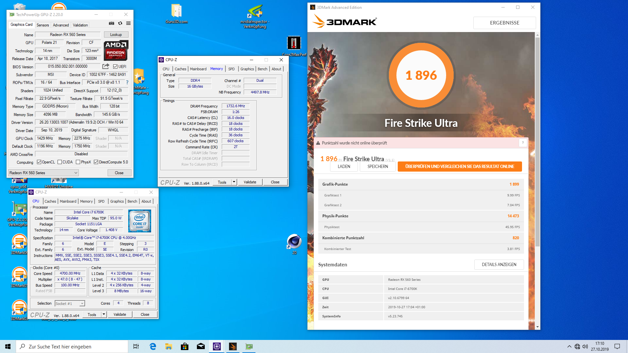The height and width of the screenshot is (353, 628).
Task: Open the Core2MaxPerf desktop icon
Action: click(294, 46)
